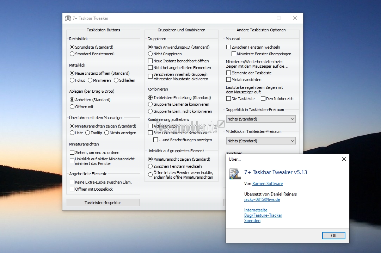
Task: Open the Taskleisten-Inspektor
Action: (x=103, y=203)
